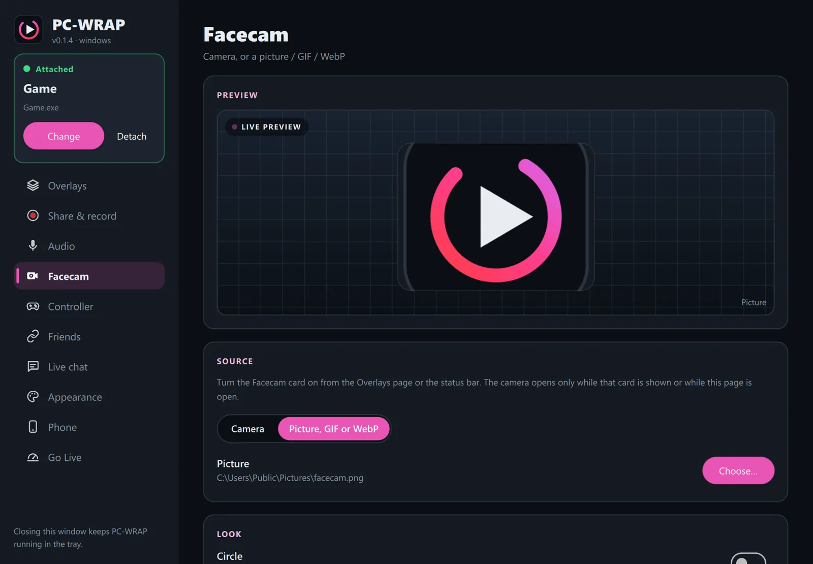Screen dimensions: 813x564
Task: Click the Appearance palette icon
Action: (x=33, y=397)
